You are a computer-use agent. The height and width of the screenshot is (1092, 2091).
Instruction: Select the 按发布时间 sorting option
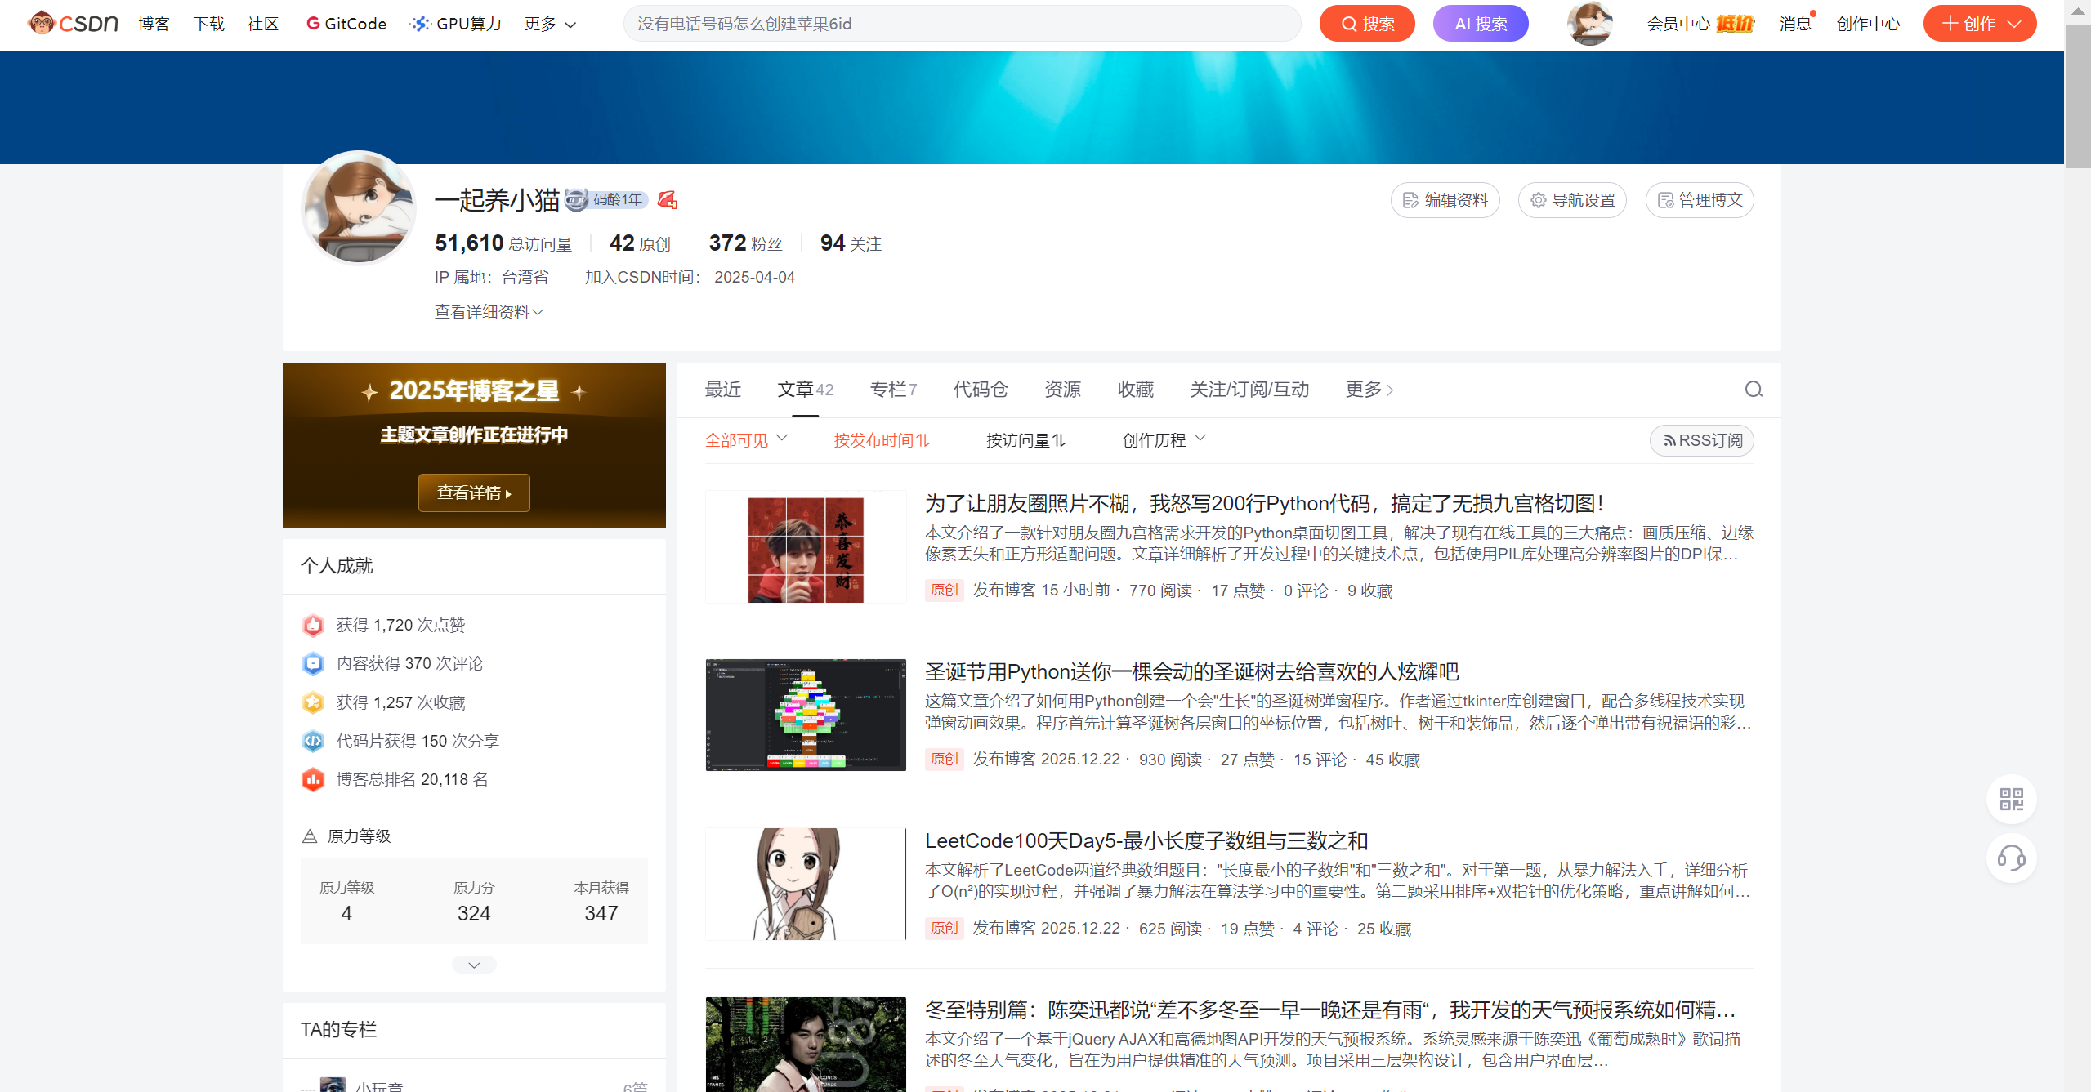click(881, 440)
